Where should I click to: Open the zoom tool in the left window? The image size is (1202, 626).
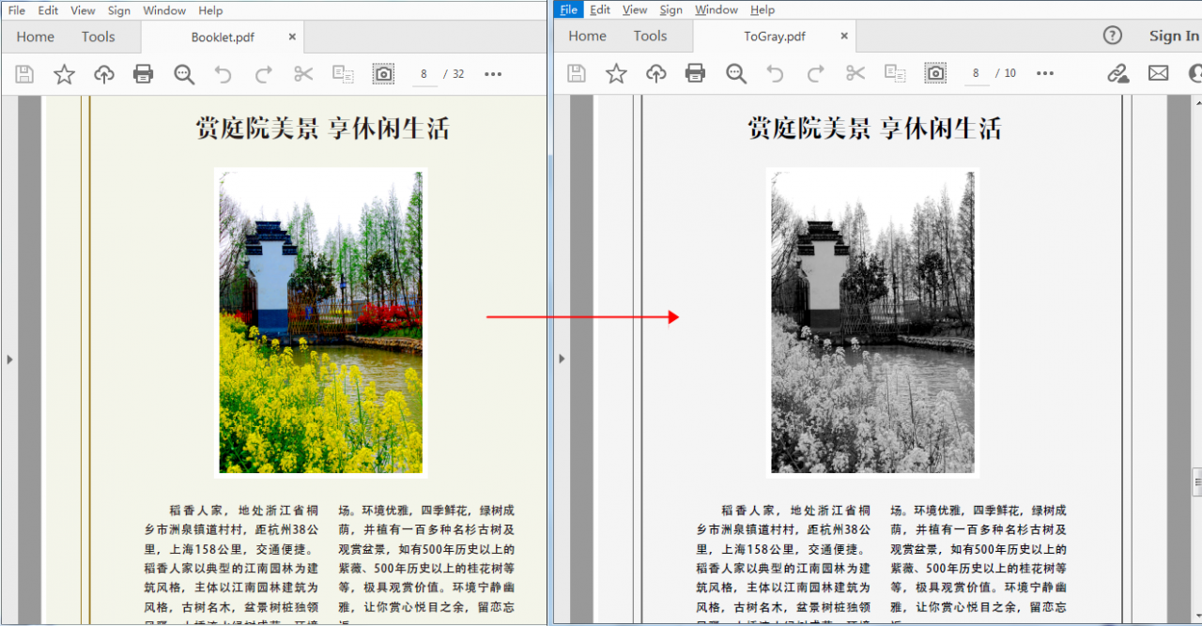click(184, 73)
